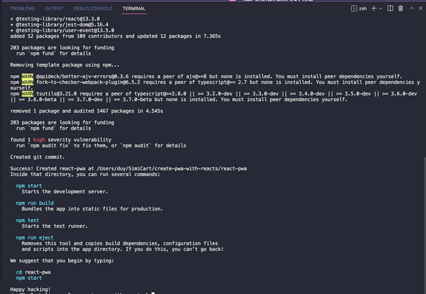Open the react-pwa project path link
Image resolution: width=426 pixels, height=294 pixels.
[172, 168]
